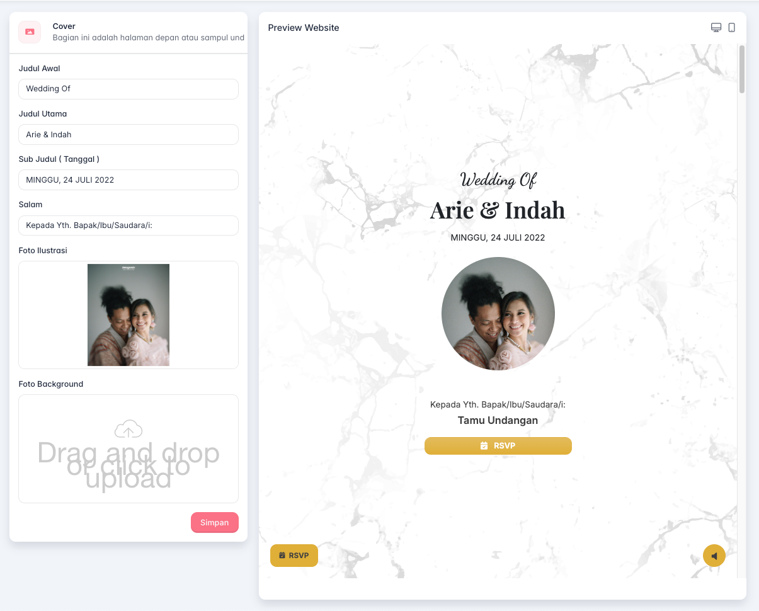The height and width of the screenshot is (611, 759).
Task: Edit the Judul Utama field Arie & Indah
Action: coord(128,134)
